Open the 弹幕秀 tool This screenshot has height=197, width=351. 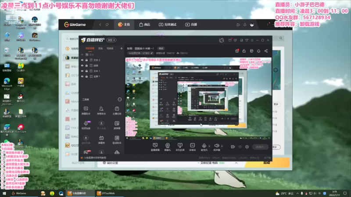point(101,140)
